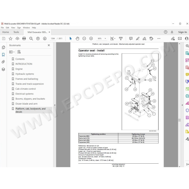The height and width of the screenshot is (189, 189).
Task: Add the document to starred files
Action: [11, 39]
